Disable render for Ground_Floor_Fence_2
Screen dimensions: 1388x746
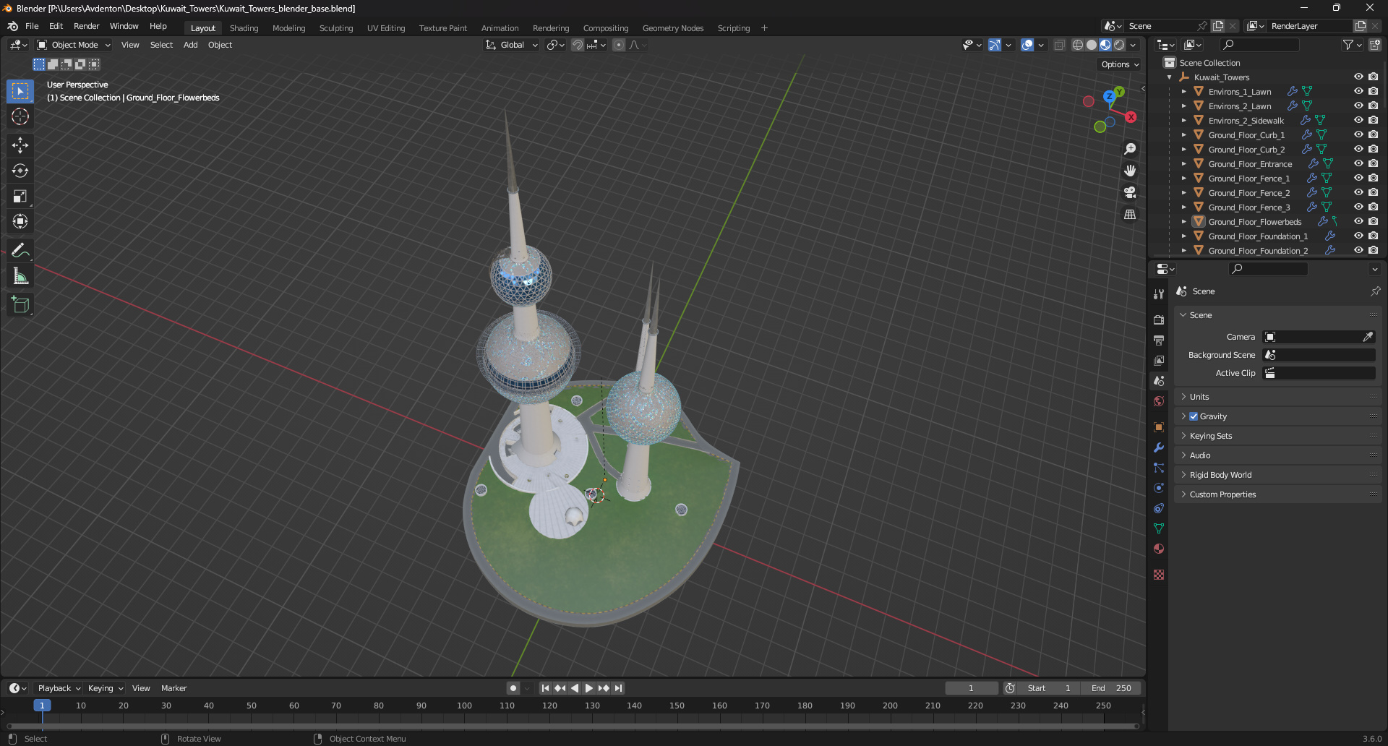(1373, 192)
